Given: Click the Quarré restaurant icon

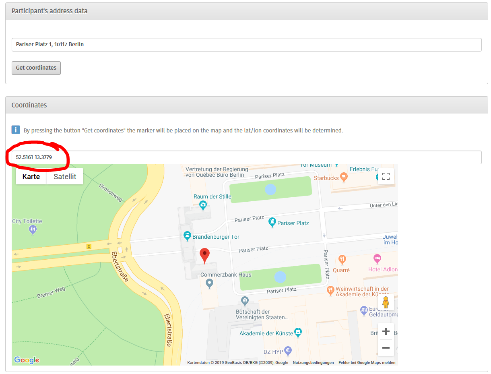Looking at the screenshot, I should click(342, 259).
